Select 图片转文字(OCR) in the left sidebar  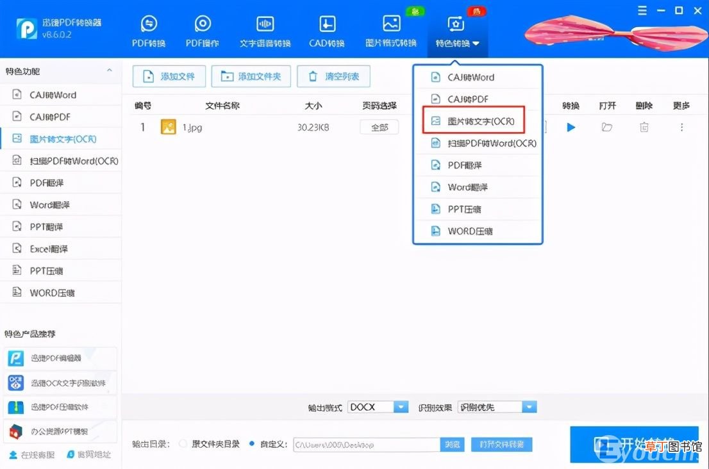61,138
